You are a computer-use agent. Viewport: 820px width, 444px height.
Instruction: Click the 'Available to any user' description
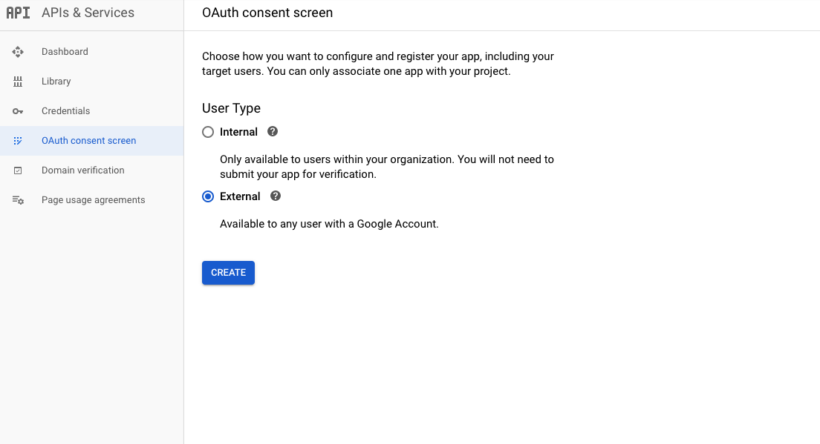pos(329,224)
